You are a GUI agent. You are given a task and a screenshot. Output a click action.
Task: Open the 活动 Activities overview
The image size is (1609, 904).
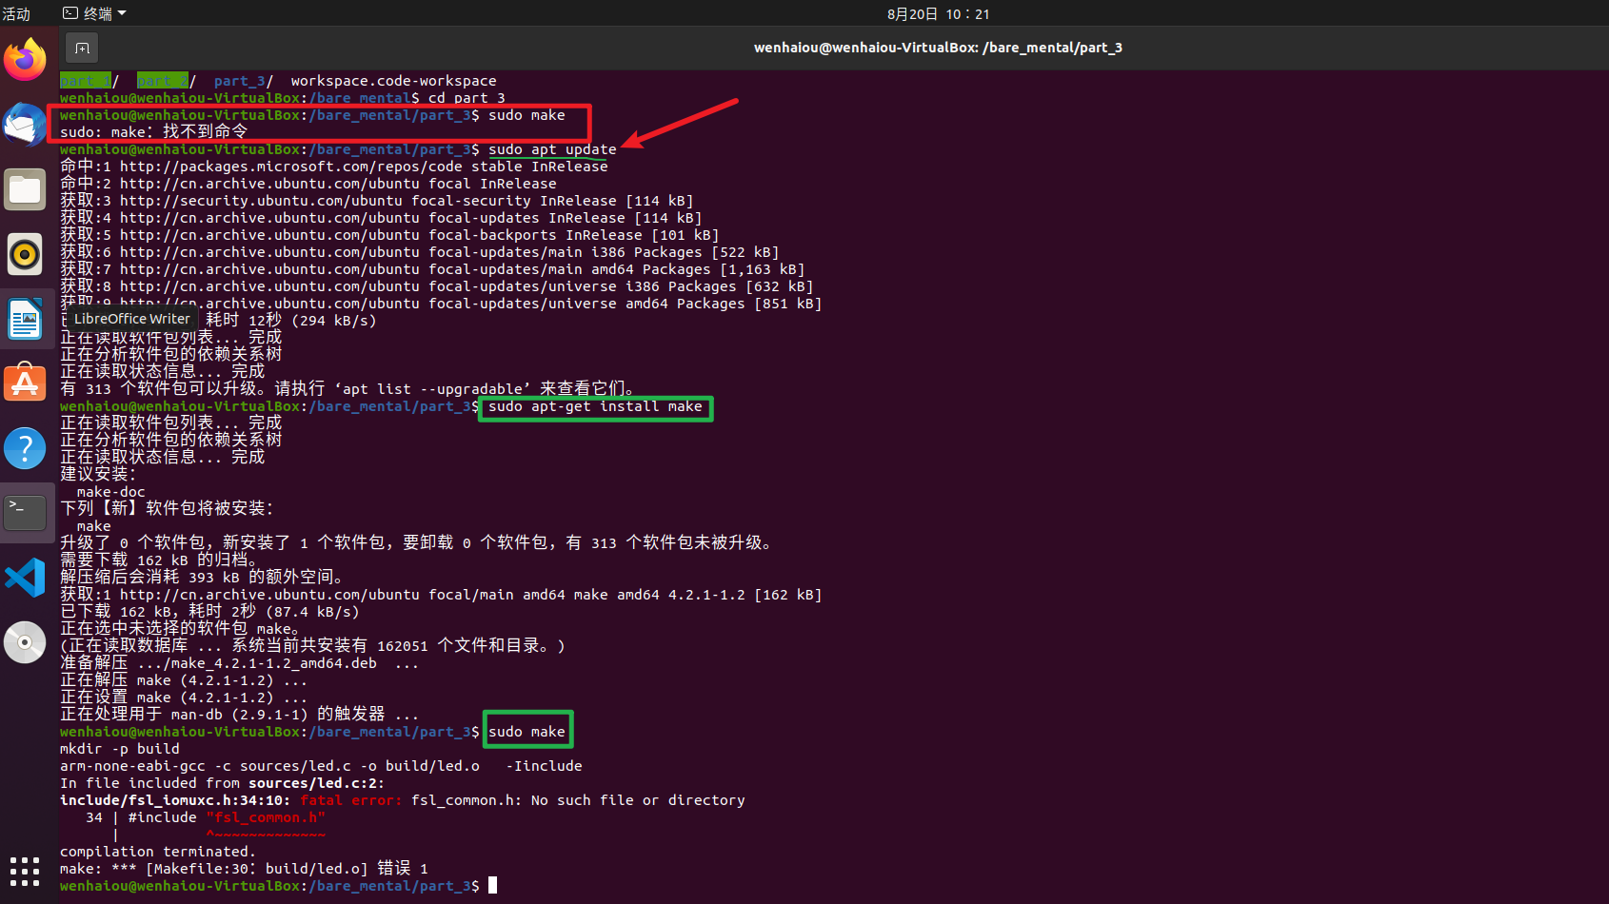click(16, 12)
